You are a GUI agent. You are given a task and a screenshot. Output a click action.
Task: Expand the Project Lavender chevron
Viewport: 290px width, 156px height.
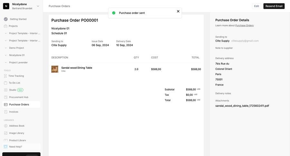tap(6, 63)
